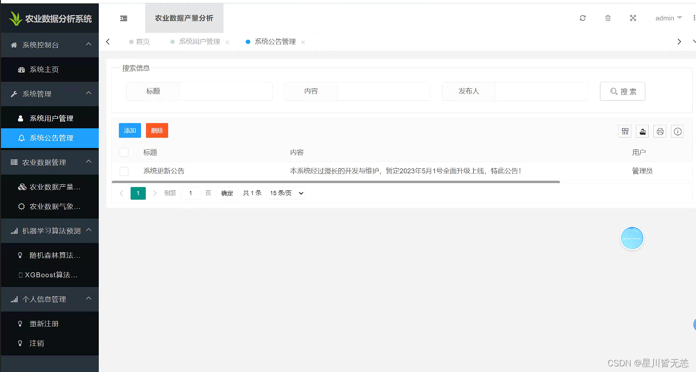Check the checkbox of 系统更新公告 row
The image size is (696, 372).
(x=124, y=171)
